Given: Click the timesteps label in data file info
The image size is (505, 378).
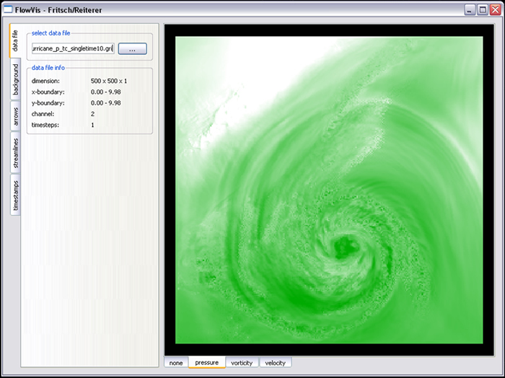Looking at the screenshot, I should pyautogui.click(x=47, y=125).
